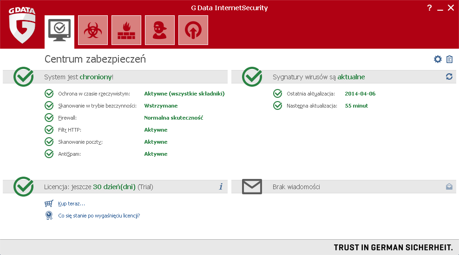
Task: Click the large envelope messages icon
Action: coord(252,187)
